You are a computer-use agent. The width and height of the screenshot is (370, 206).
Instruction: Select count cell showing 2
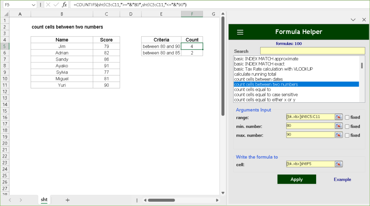pyautogui.click(x=192, y=53)
